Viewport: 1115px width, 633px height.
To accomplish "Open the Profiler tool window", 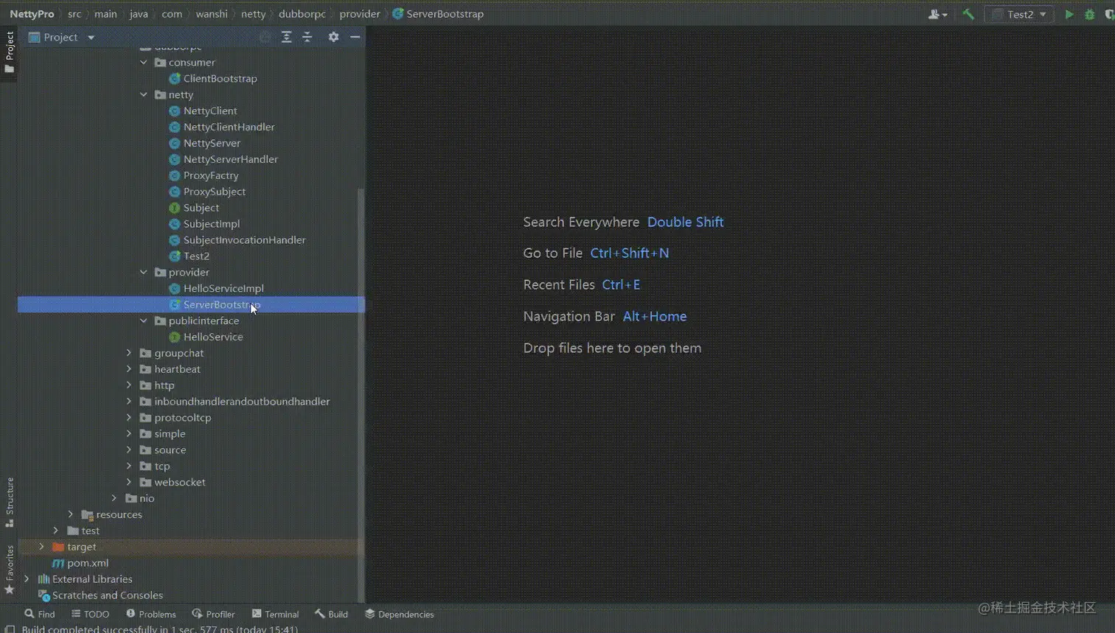I will pos(213,614).
